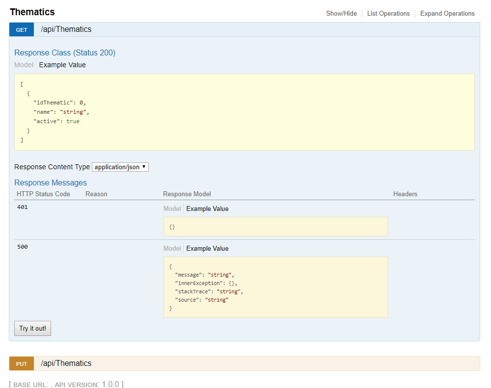Click the Show/Hide link
The height and width of the screenshot is (388, 491).
pos(341,13)
